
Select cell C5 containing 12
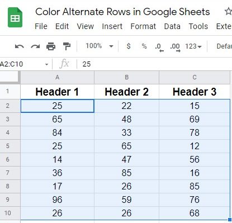click(x=195, y=146)
